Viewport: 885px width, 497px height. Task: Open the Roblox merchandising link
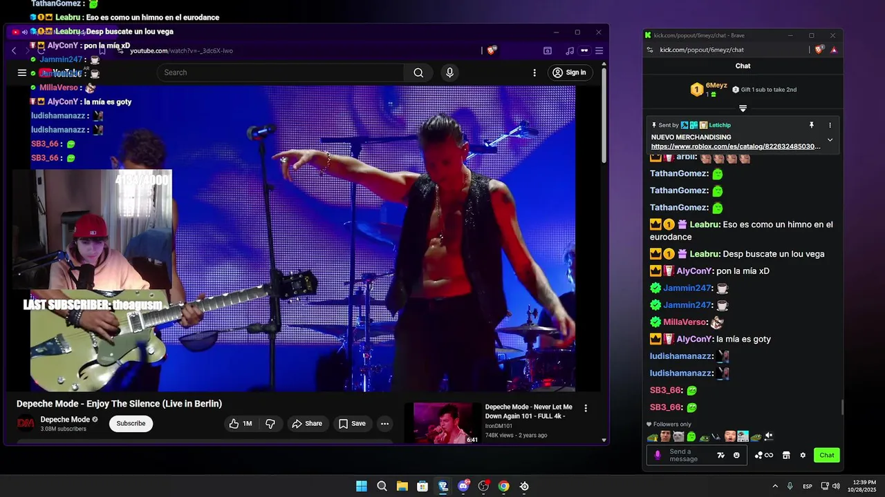pyautogui.click(x=736, y=146)
